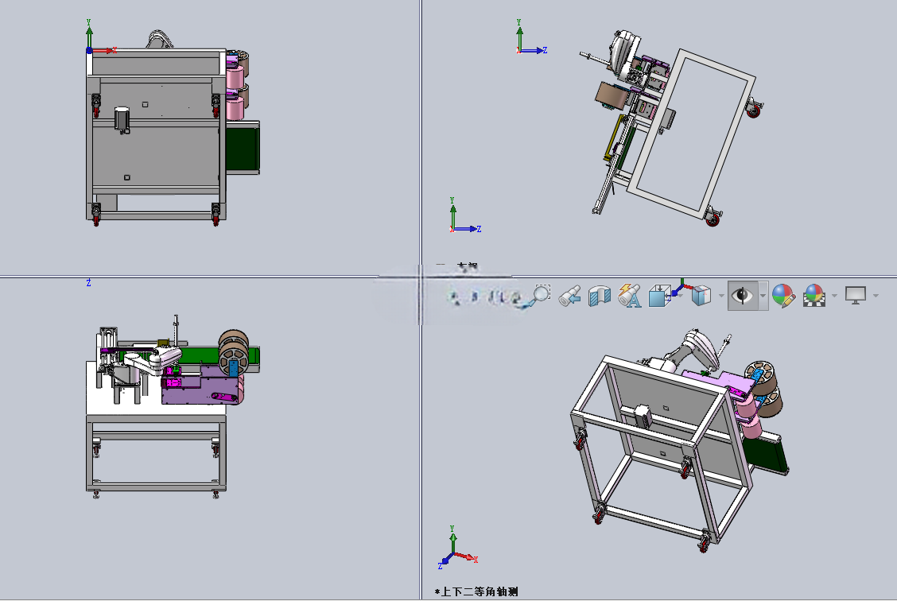This screenshot has width=897, height=601.
Task: Expand the Display Style dropdown arrow
Action: 720,296
